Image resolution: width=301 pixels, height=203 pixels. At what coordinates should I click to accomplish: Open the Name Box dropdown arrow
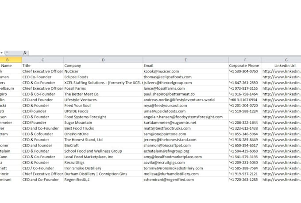tap(1, 53)
